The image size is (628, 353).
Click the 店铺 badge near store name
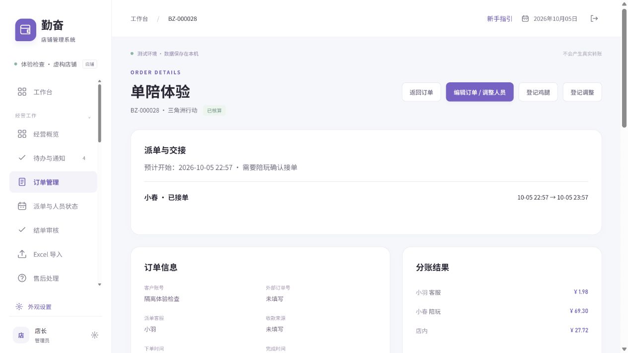(90, 64)
